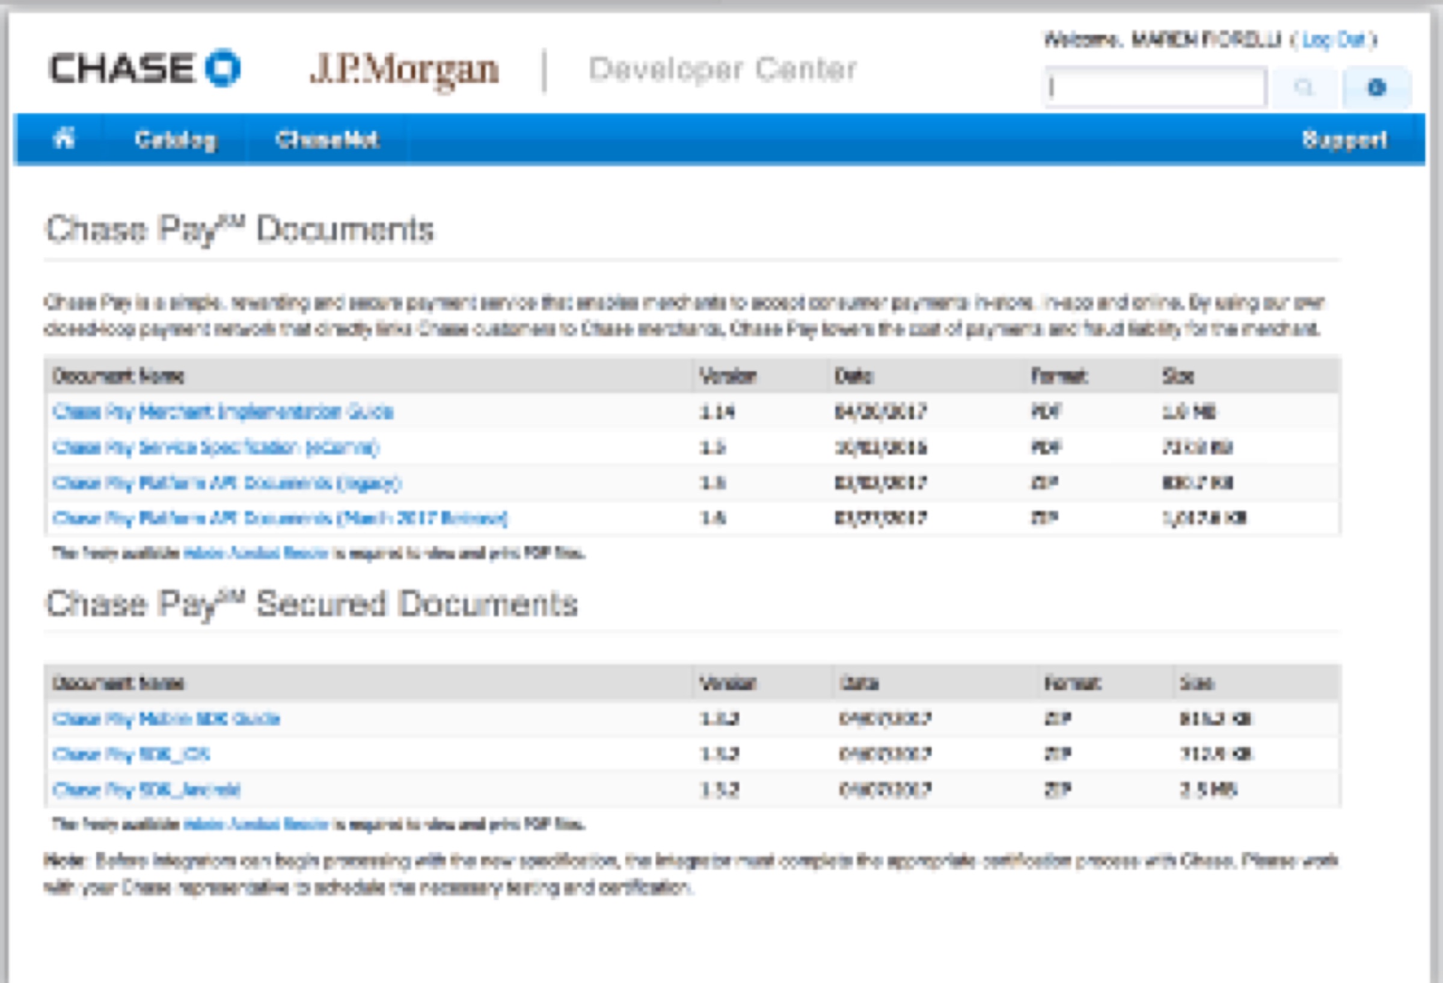This screenshot has width=1443, height=983.
Task: Open Platform API Documents (March 2017 Release)
Action: (280, 517)
